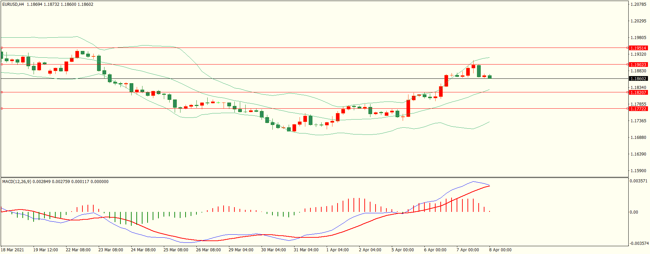Click the 0.003571 MACD scale value
Screen dimensions: 650x254
click(638, 181)
